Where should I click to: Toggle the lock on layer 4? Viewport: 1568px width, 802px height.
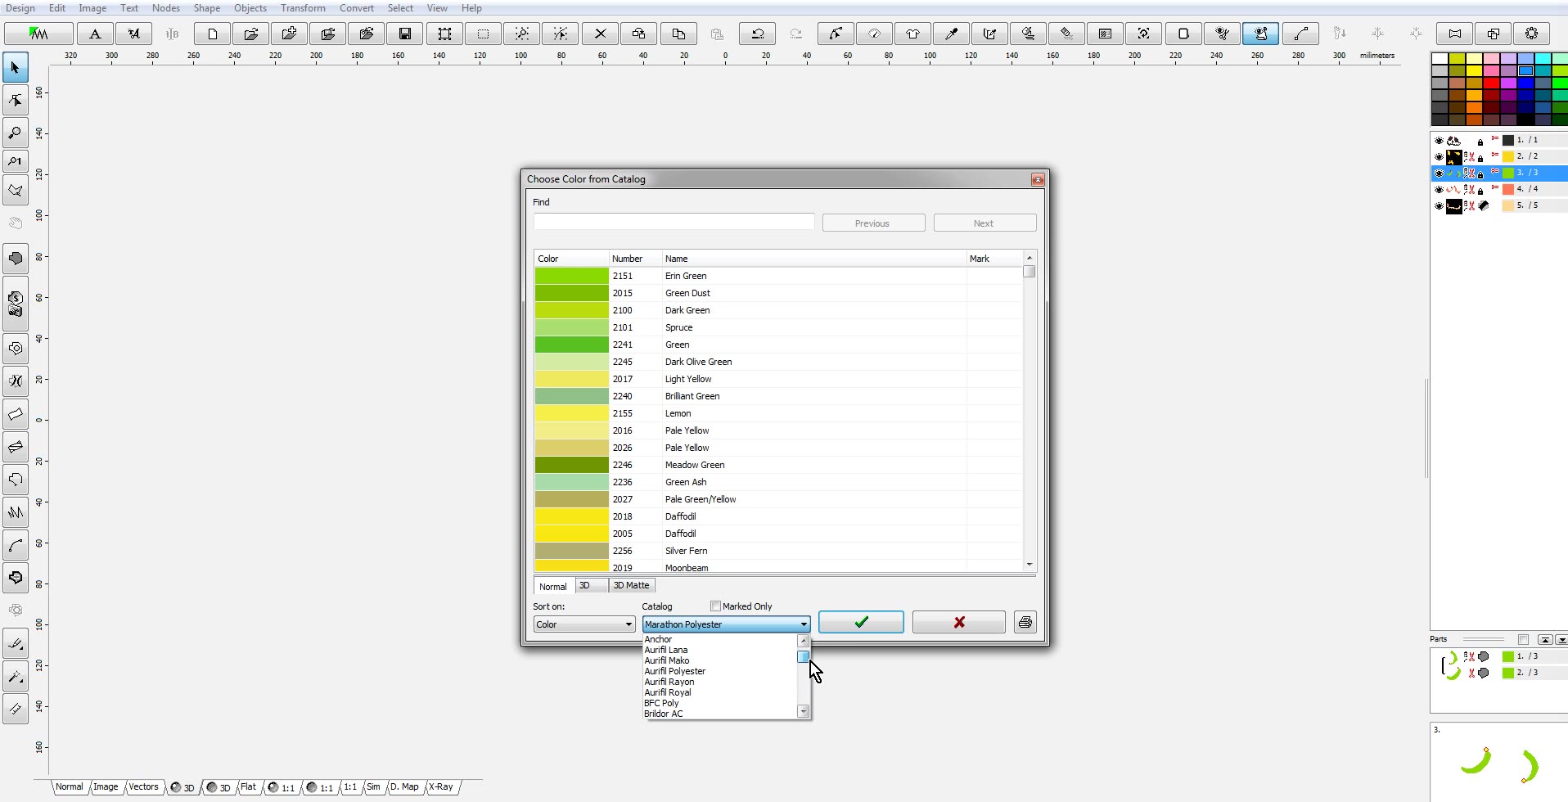[x=1481, y=189]
